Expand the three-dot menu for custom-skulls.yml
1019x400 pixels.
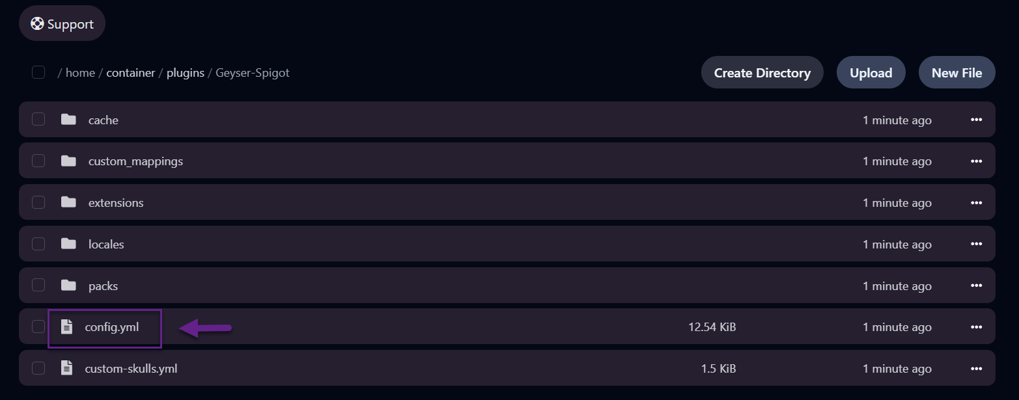coord(975,368)
